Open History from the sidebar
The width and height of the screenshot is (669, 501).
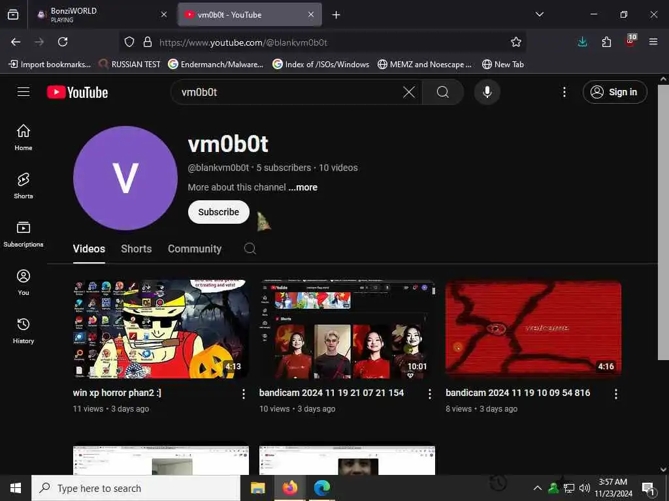point(24,331)
